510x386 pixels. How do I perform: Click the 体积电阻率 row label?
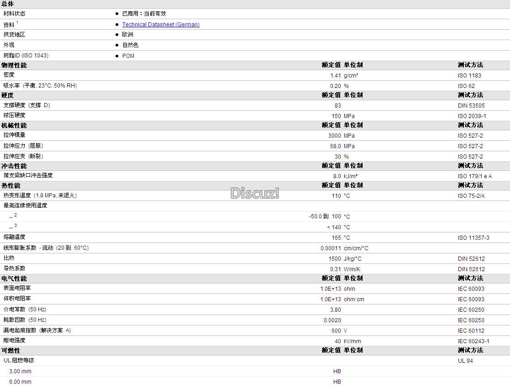[17, 299]
